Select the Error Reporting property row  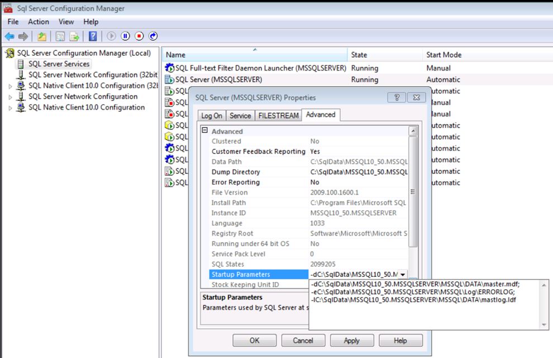(308, 182)
